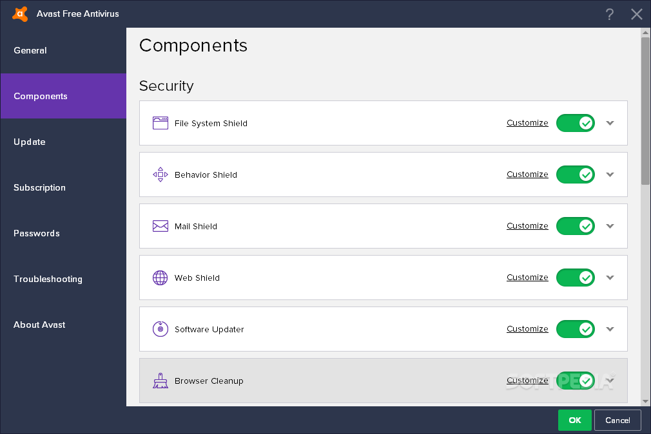Open the General settings tab

click(63, 51)
